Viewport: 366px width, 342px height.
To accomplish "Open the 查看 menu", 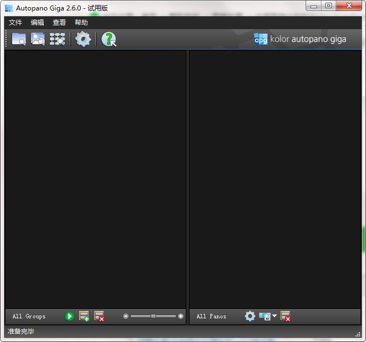I will 59,23.
